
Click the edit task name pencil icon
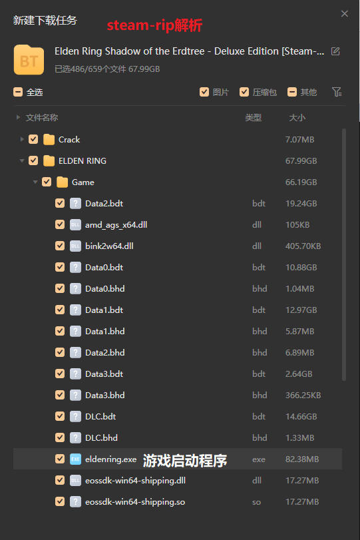click(335, 51)
